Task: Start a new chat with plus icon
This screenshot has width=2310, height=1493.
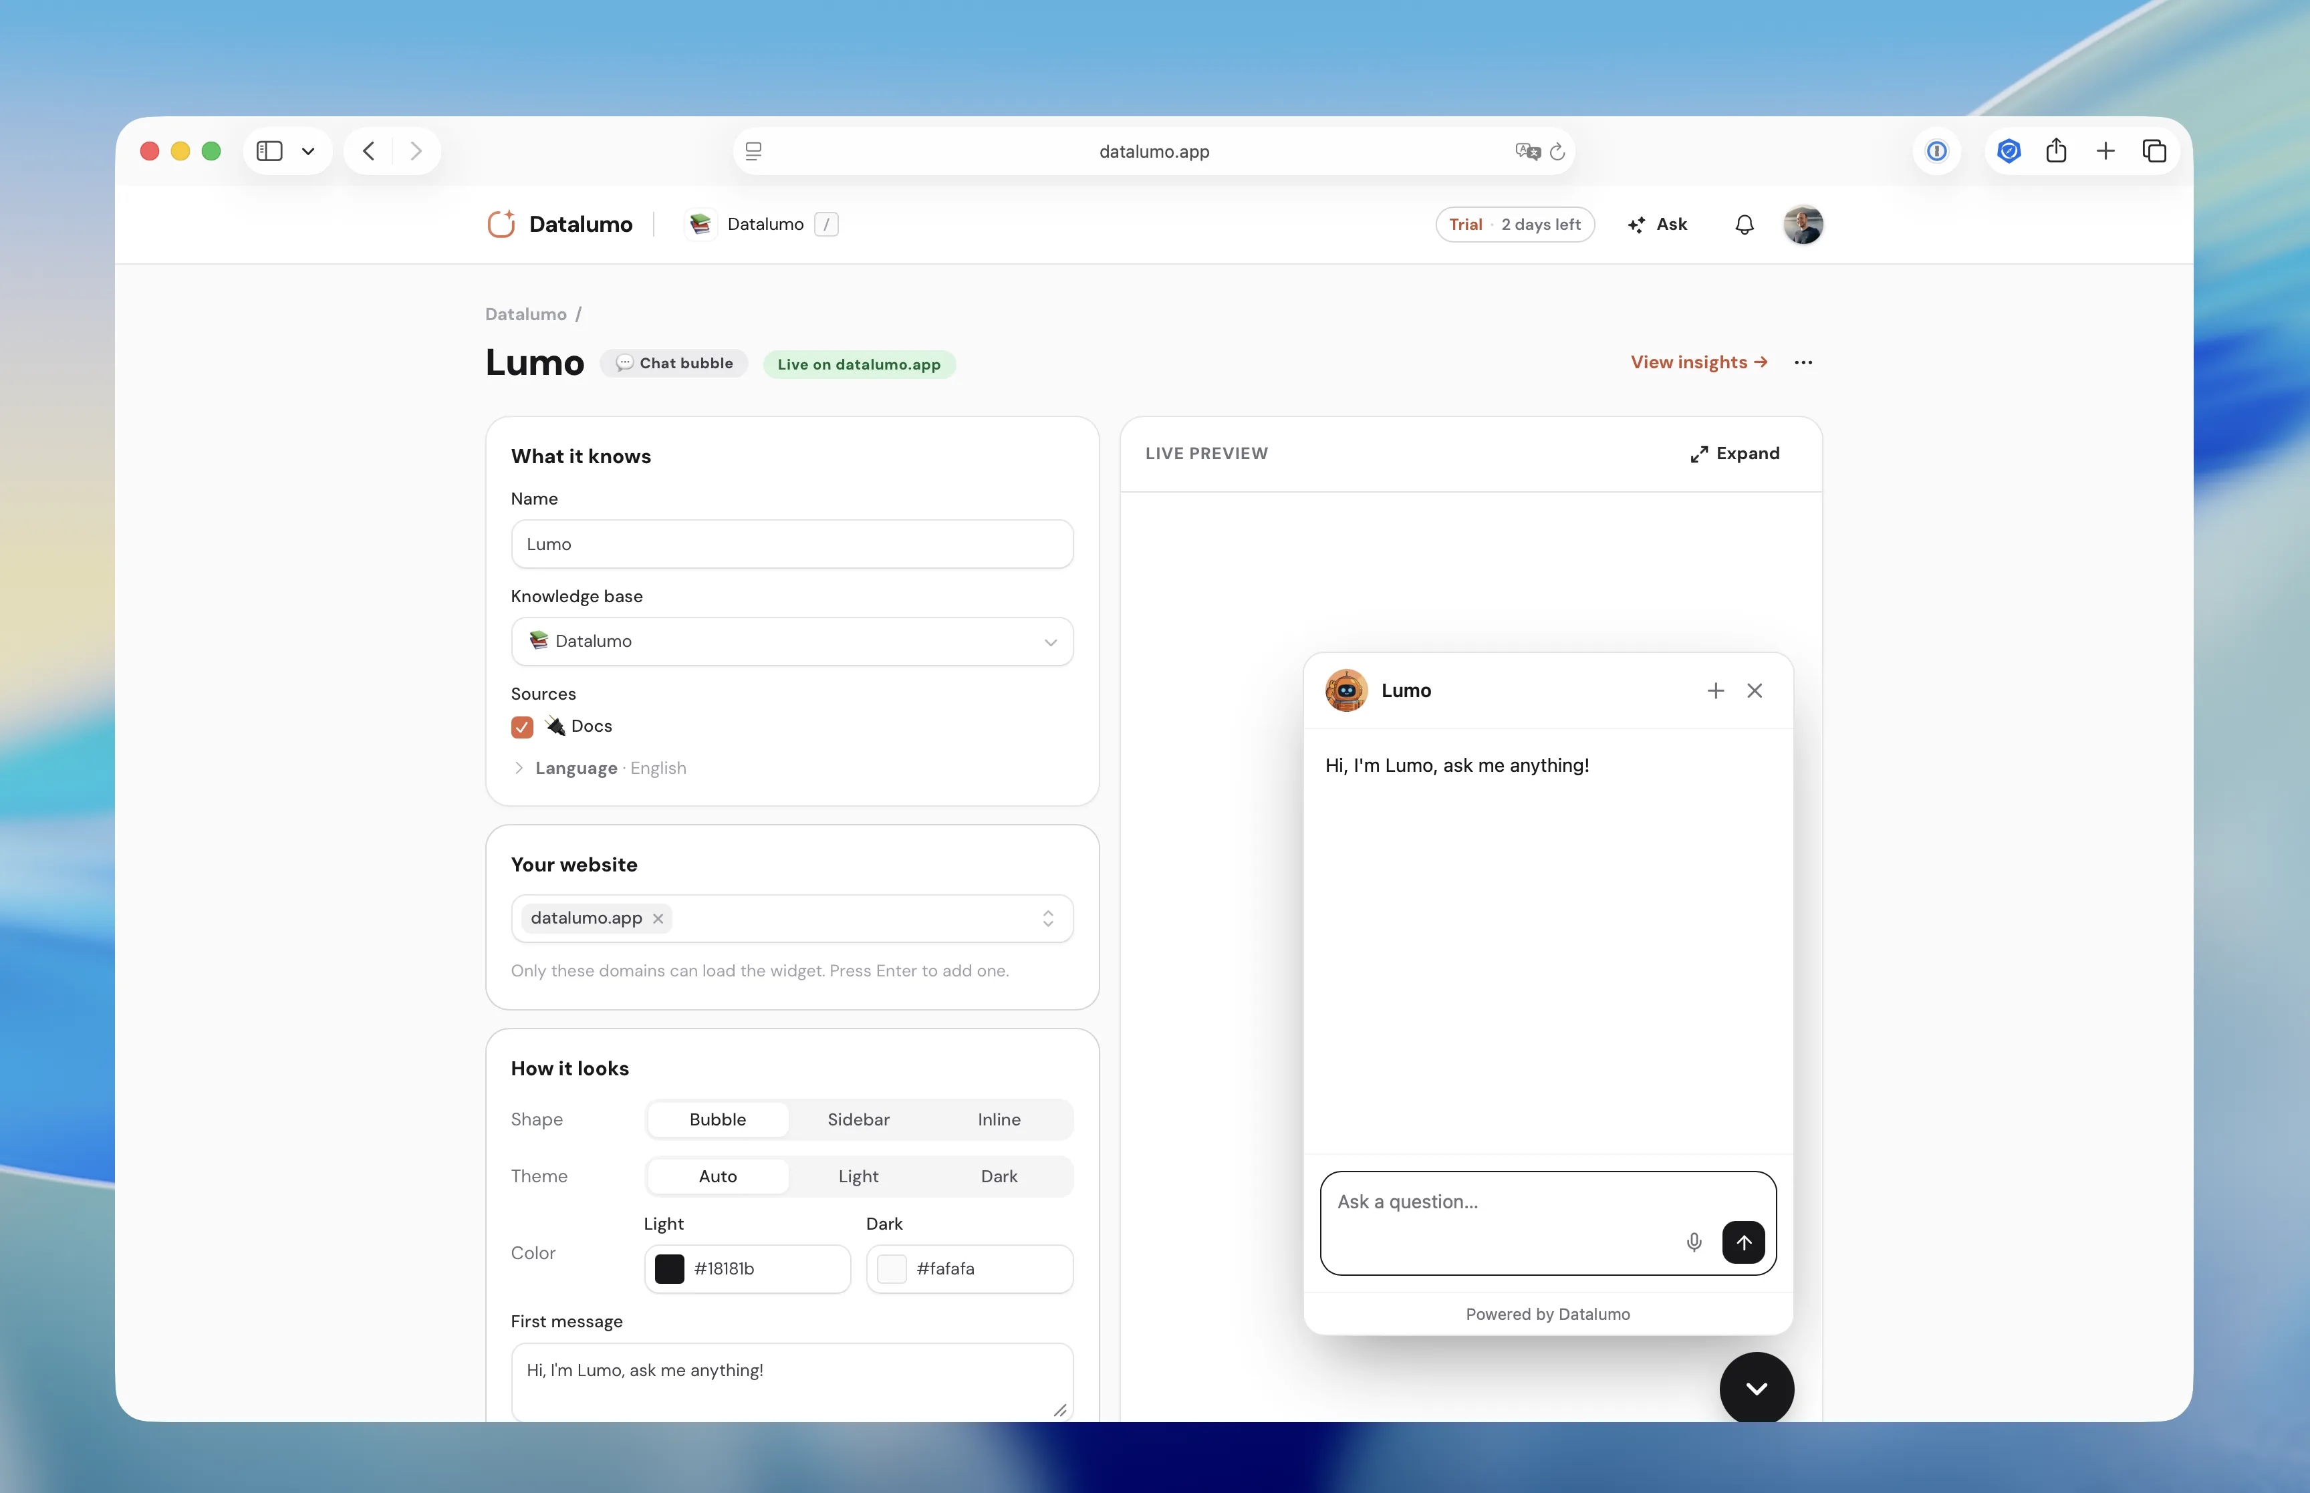Action: pos(1716,690)
